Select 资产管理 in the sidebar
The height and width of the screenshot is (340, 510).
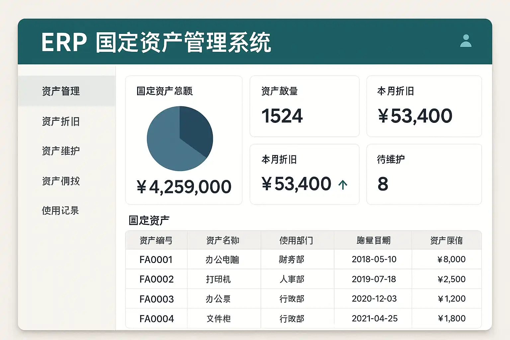tap(61, 91)
